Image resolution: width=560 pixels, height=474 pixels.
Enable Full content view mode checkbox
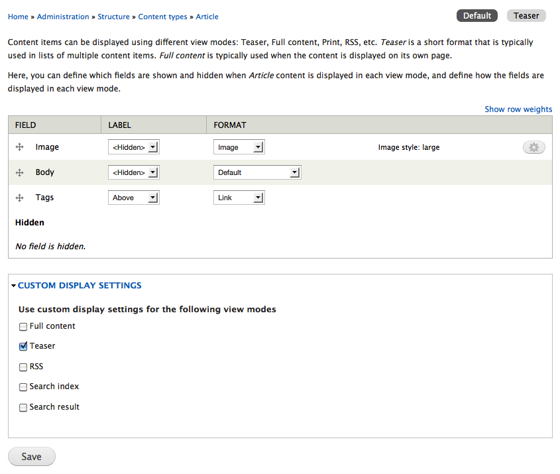(23, 326)
